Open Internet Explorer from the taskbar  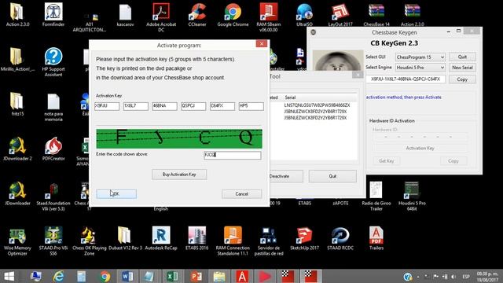59,276
